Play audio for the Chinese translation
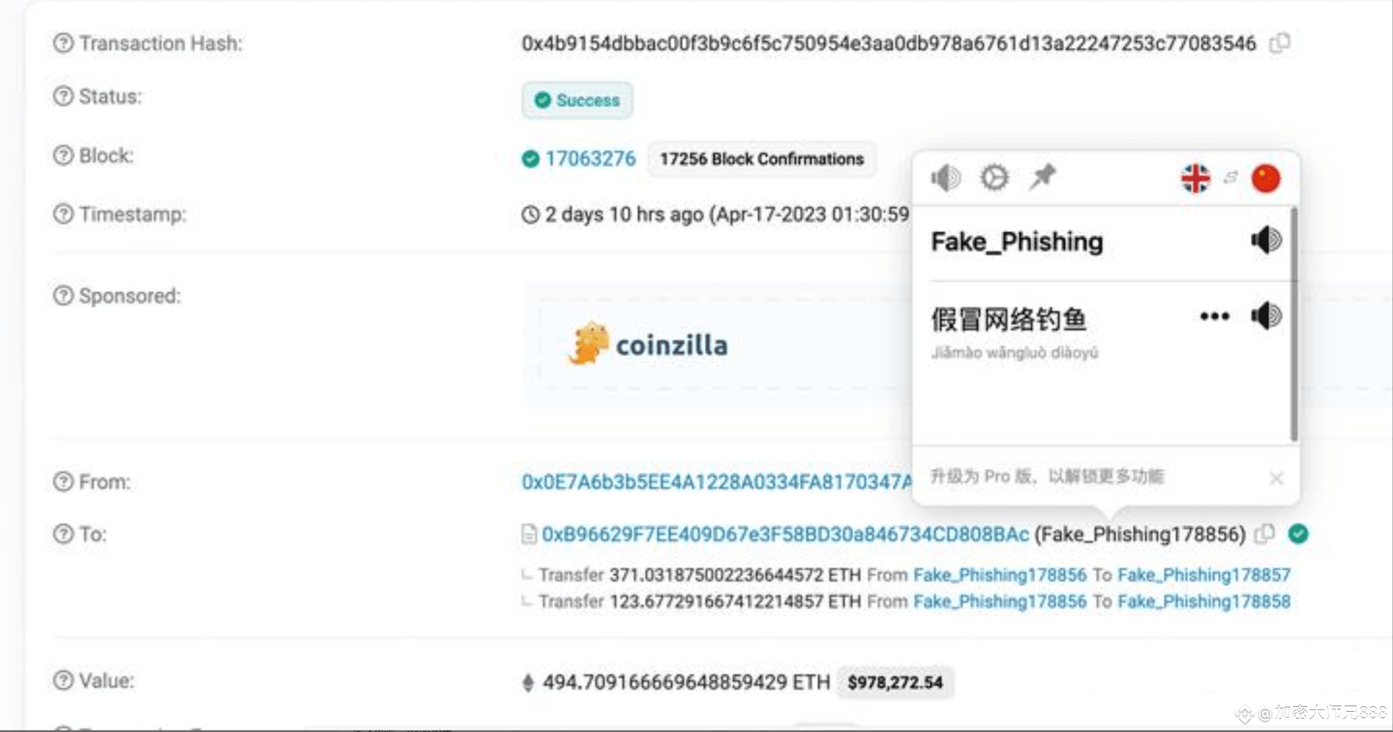The height and width of the screenshot is (732, 1393). coord(1266,316)
